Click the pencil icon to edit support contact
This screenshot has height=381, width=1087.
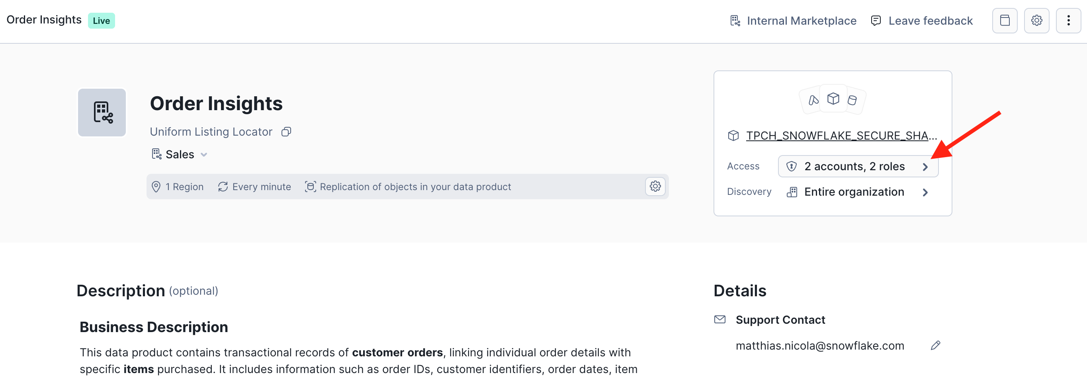pos(935,346)
